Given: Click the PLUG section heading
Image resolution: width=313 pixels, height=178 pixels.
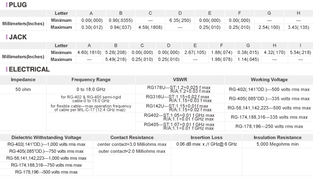Looking at the screenshot, I should pyautogui.click(x=18, y=5).
